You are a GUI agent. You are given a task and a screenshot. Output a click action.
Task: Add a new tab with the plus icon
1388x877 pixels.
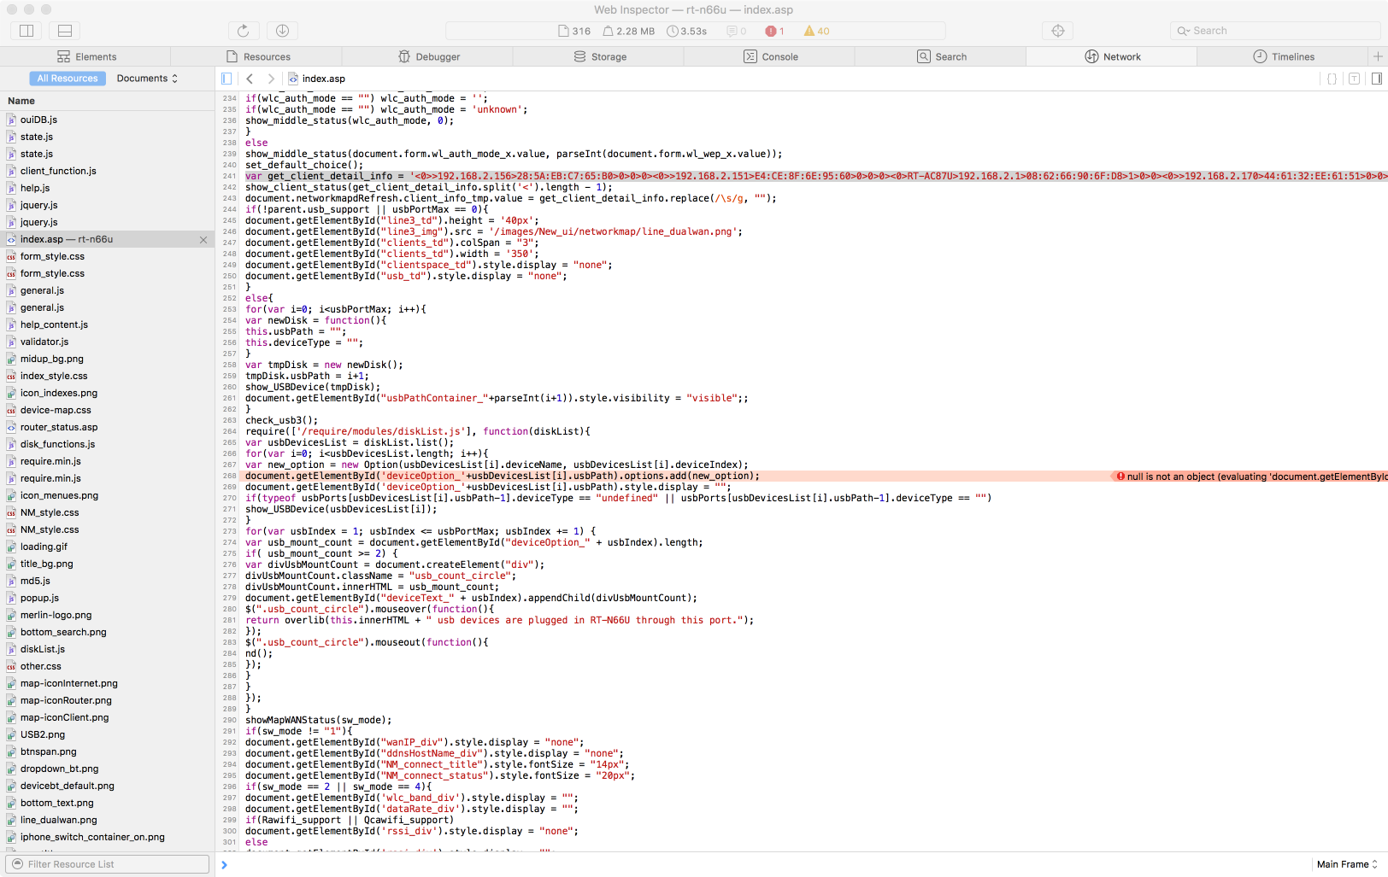point(1378,56)
